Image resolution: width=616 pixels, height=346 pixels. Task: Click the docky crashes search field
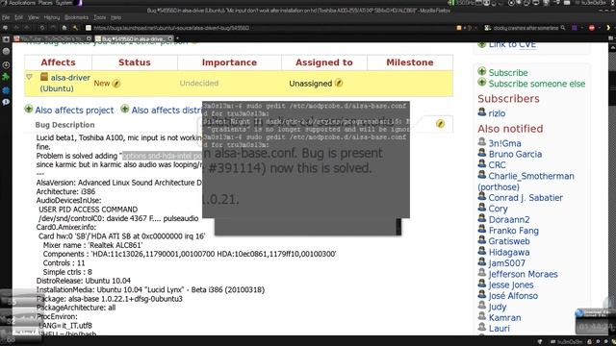tap(526, 28)
